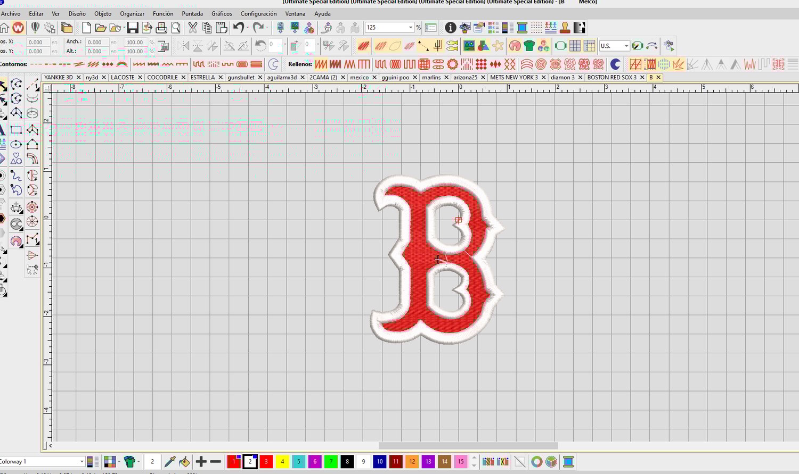This screenshot has height=474, width=799.
Task: Copy selection using the copy icon
Action: click(x=207, y=28)
